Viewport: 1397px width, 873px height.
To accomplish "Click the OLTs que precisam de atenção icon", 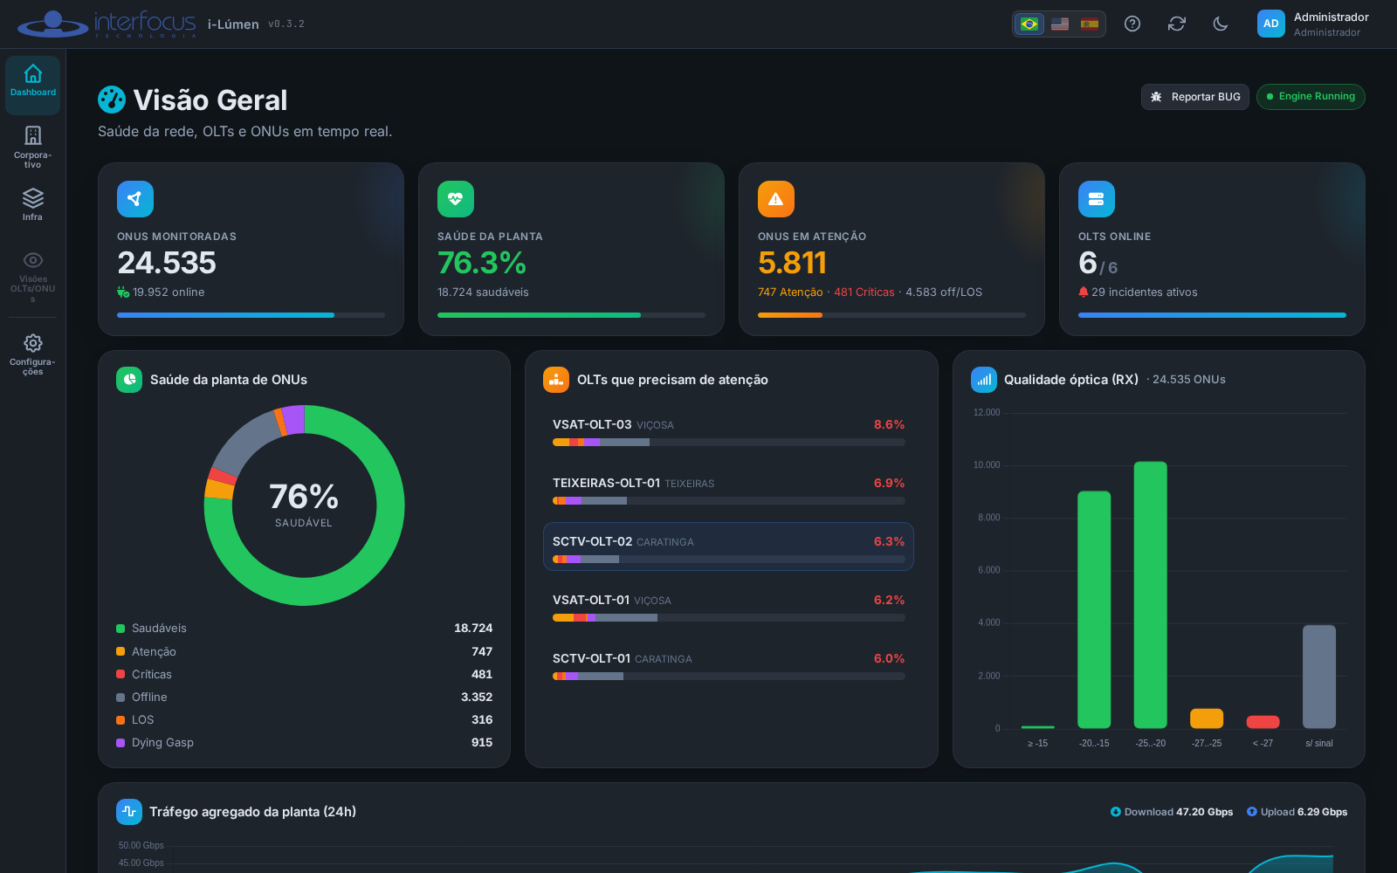I will click(556, 380).
